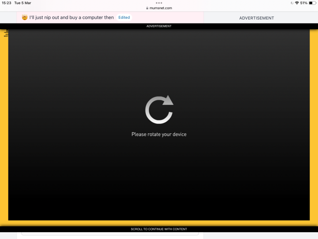Tap the crying-laughing emoji in the notification banner
The width and height of the screenshot is (318, 239).
pyautogui.click(x=24, y=17)
